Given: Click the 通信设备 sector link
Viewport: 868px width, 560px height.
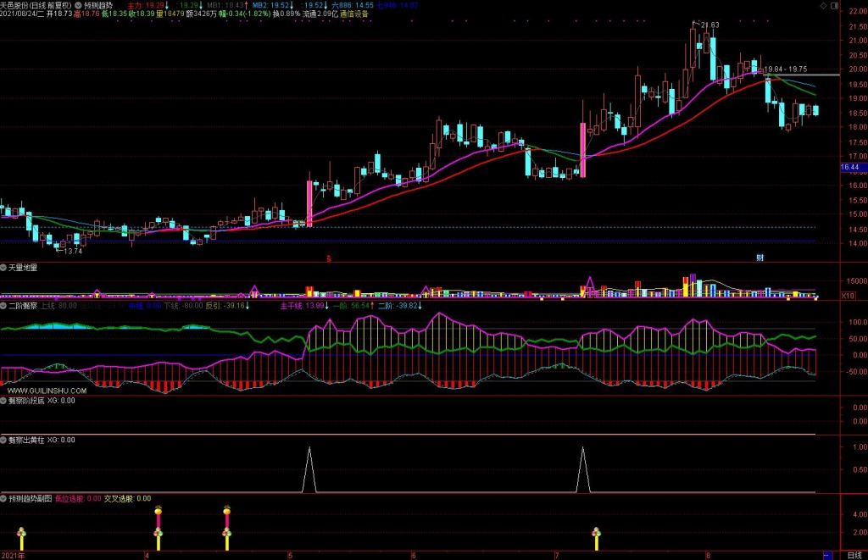Looking at the screenshot, I should click(x=353, y=14).
